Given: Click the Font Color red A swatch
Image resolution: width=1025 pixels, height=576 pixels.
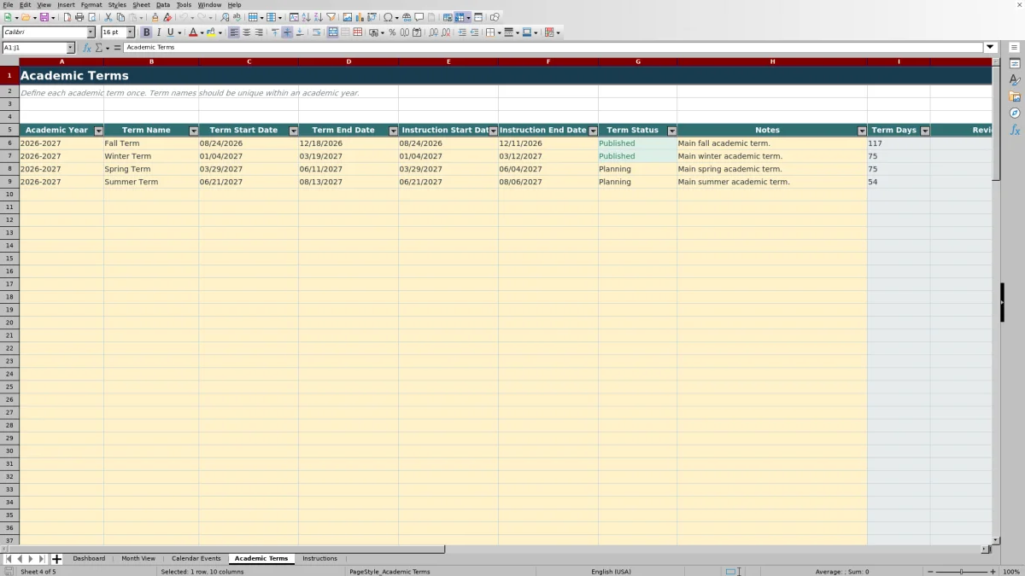Looking at the screenshot, I should pyautogui.click(x=193, y=32).
